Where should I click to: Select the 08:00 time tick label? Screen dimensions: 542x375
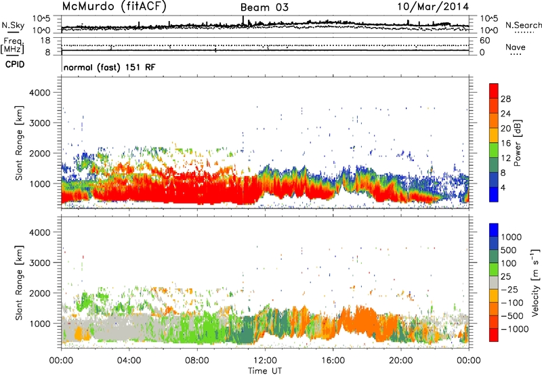coord(197,361)
